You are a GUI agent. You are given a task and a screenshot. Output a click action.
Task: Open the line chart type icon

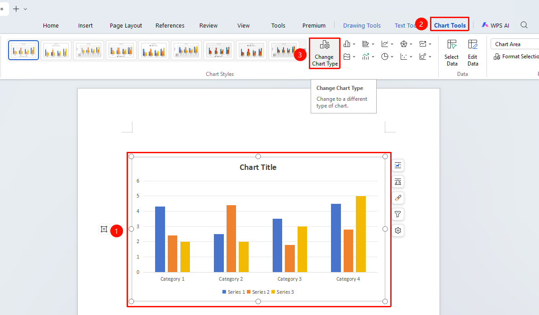coord(385,44)
